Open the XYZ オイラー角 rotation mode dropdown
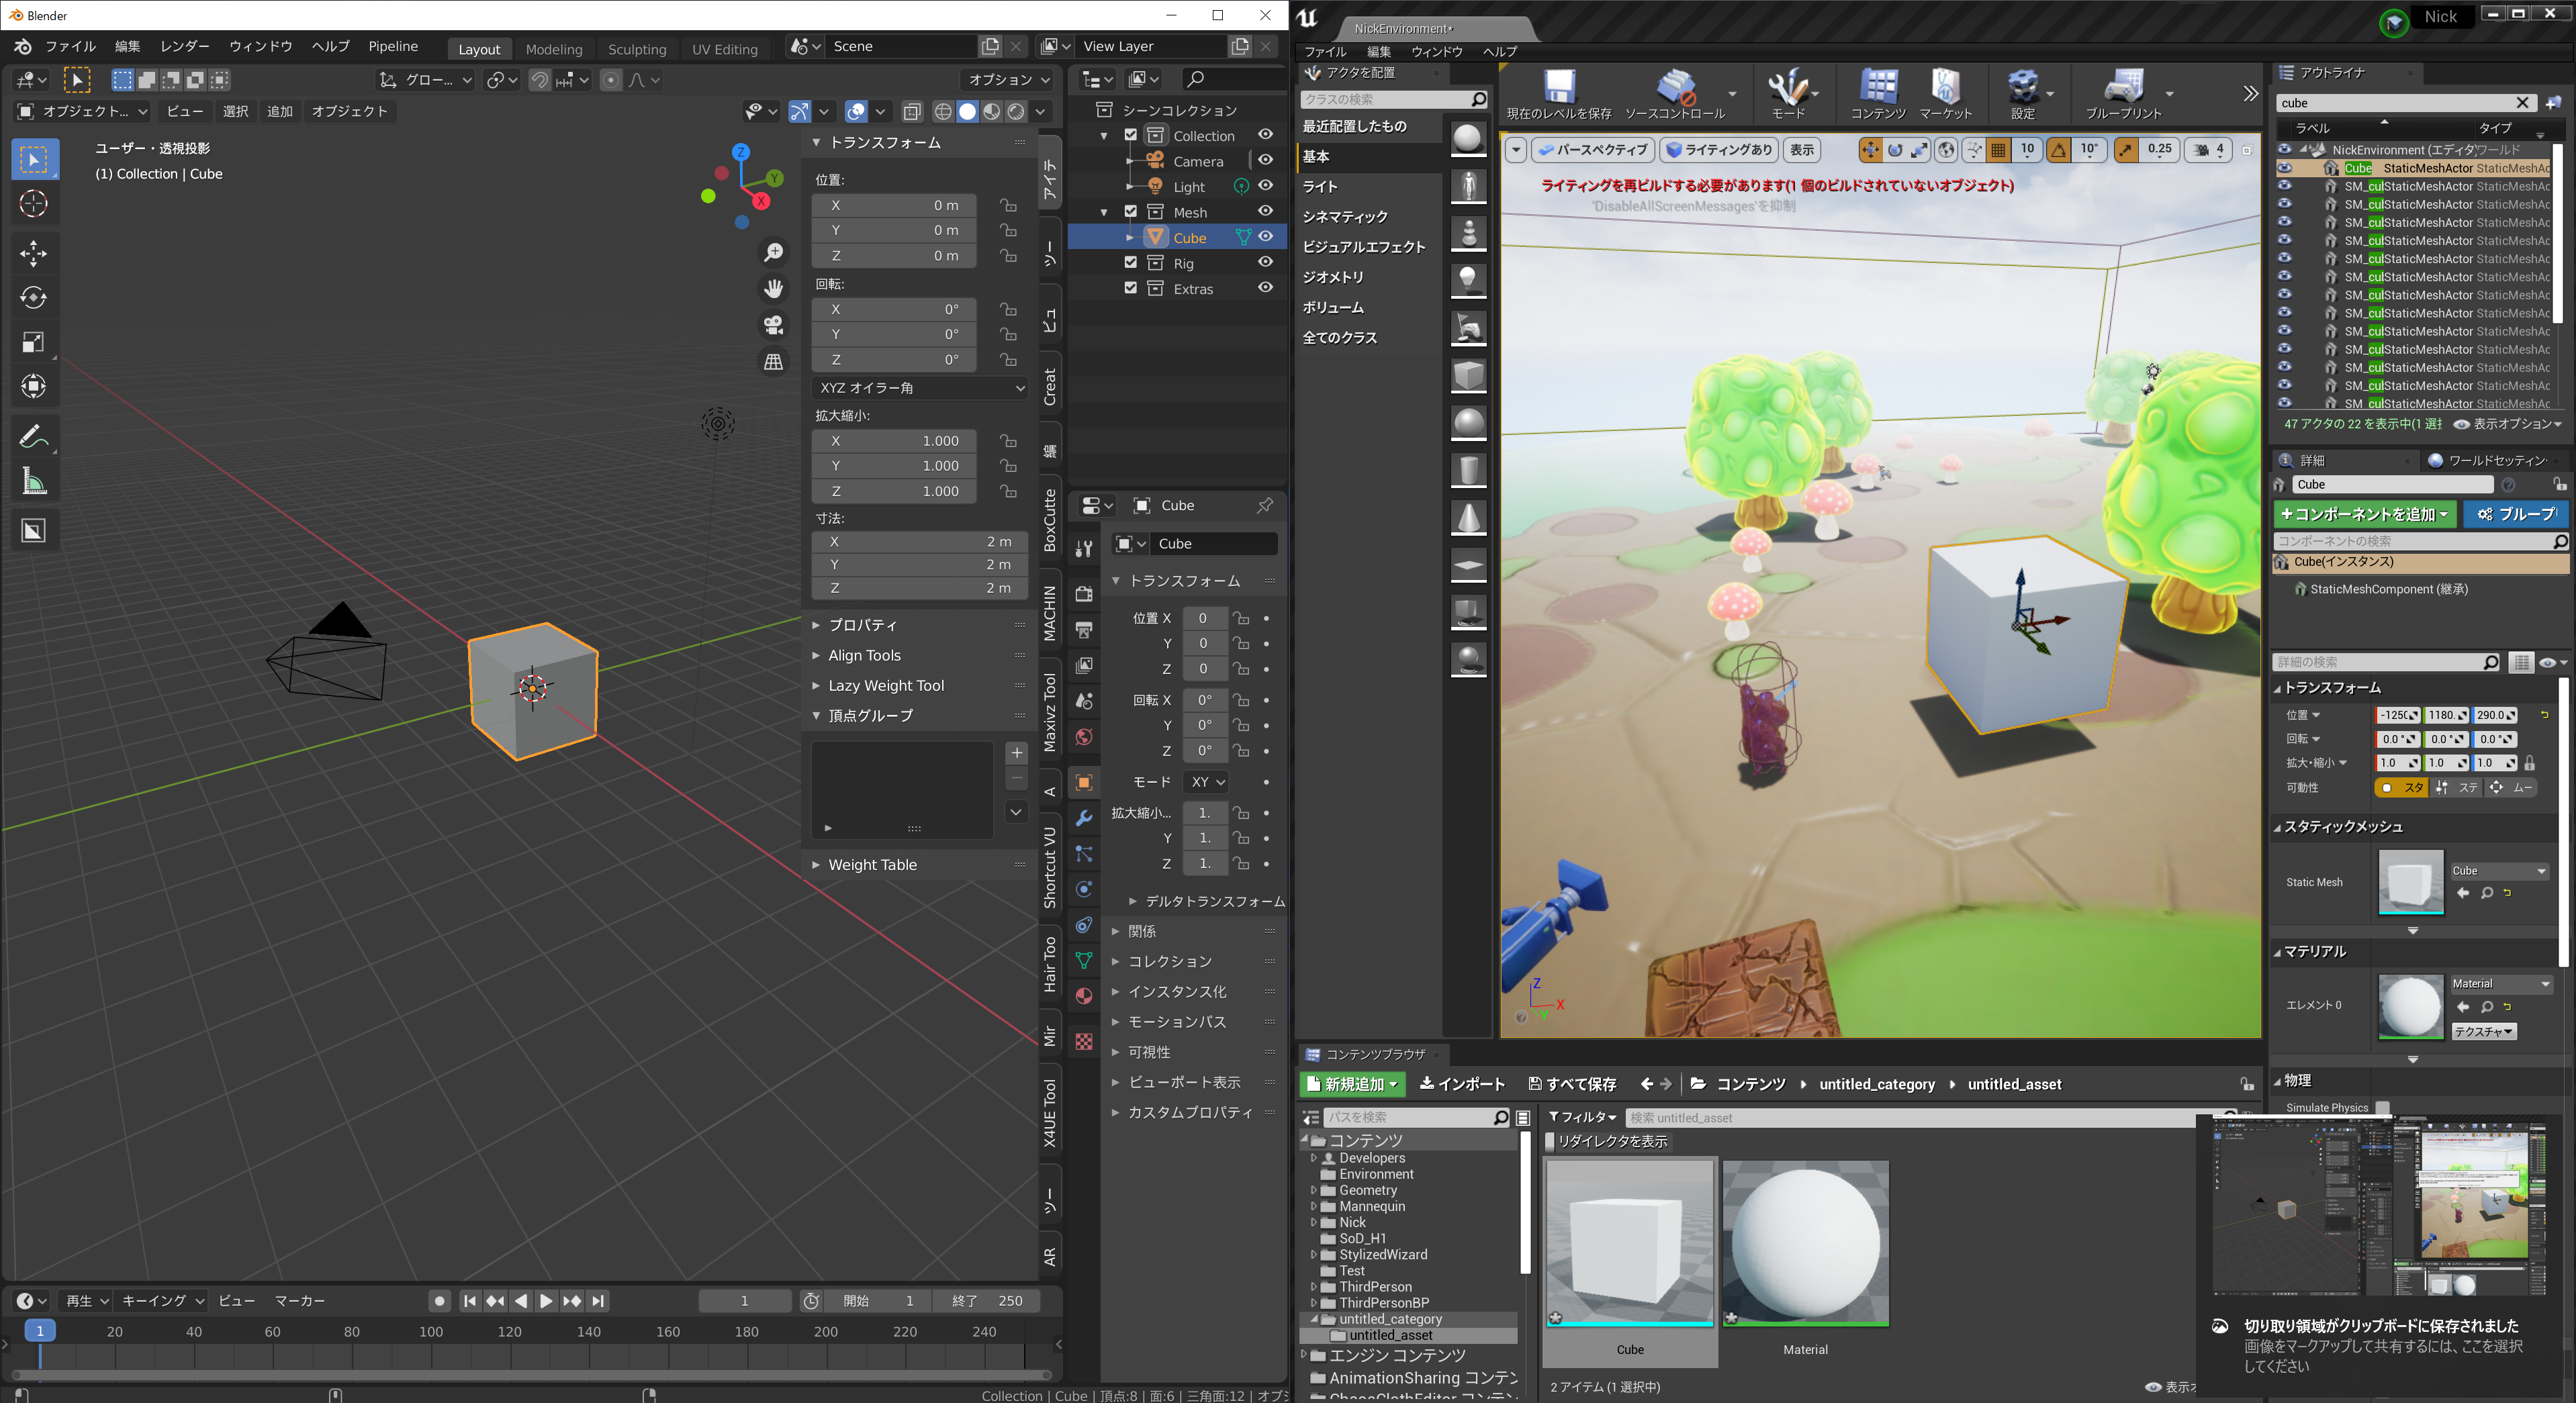The image size is (2576, 1403). coord(919,388)
